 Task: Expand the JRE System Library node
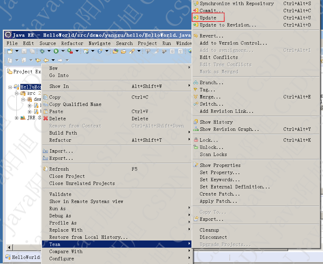point(17,119)
